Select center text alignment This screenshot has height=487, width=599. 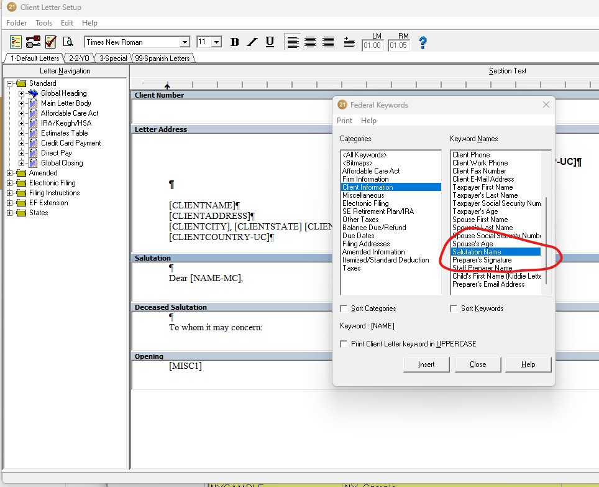(310, 42)
